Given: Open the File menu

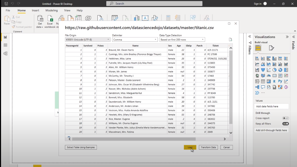Looking at the screenshot, I should [8, 11].
